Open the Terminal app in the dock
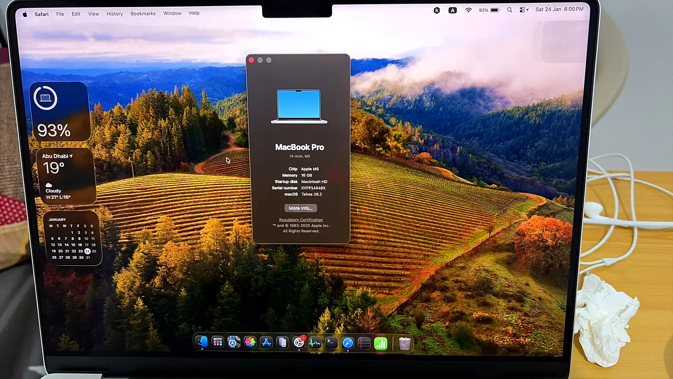The image size is (673, 379). tap(331, 343)
